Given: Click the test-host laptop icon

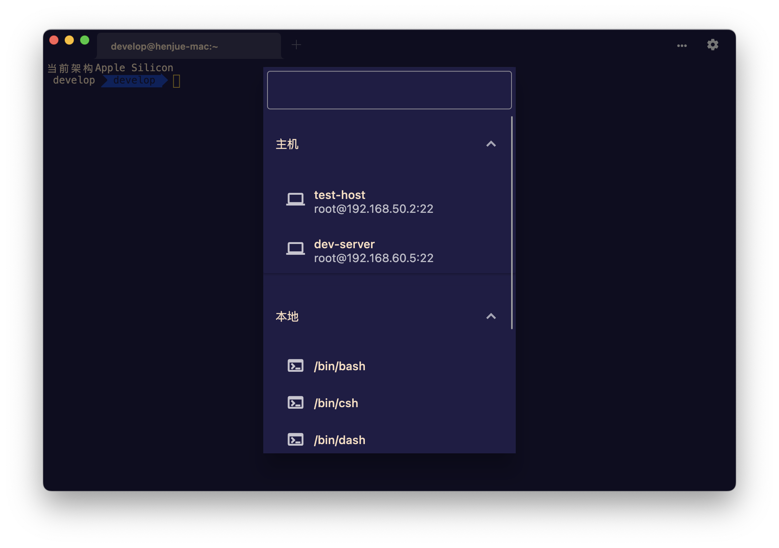Looking at the screenshot, I should click(x=295, y=199).
